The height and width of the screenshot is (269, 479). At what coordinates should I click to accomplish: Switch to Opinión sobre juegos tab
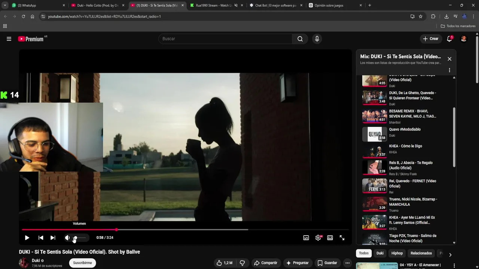tap(336, 6)
